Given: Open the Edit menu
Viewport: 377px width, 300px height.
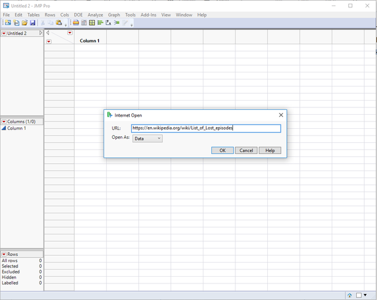Looking at the screenshot, I should (x=18, y=15).
